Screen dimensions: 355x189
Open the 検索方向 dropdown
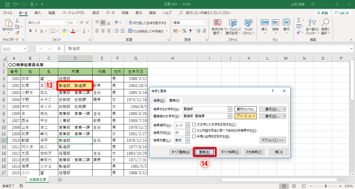coord(187,133)
